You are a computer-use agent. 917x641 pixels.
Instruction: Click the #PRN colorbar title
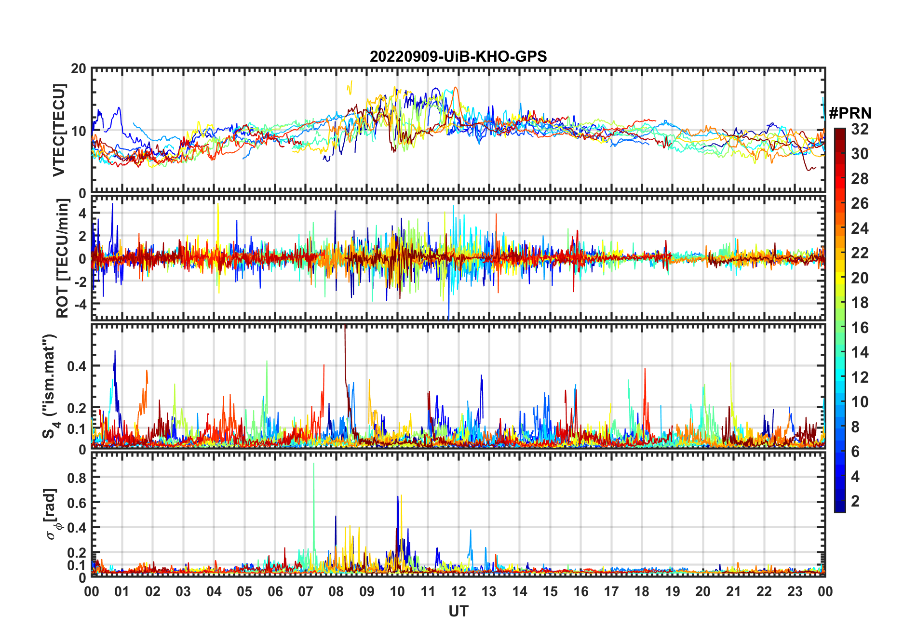(850, 113)
